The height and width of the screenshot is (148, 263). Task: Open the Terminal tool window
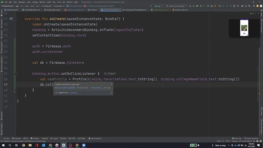click(x=35, y=139)
